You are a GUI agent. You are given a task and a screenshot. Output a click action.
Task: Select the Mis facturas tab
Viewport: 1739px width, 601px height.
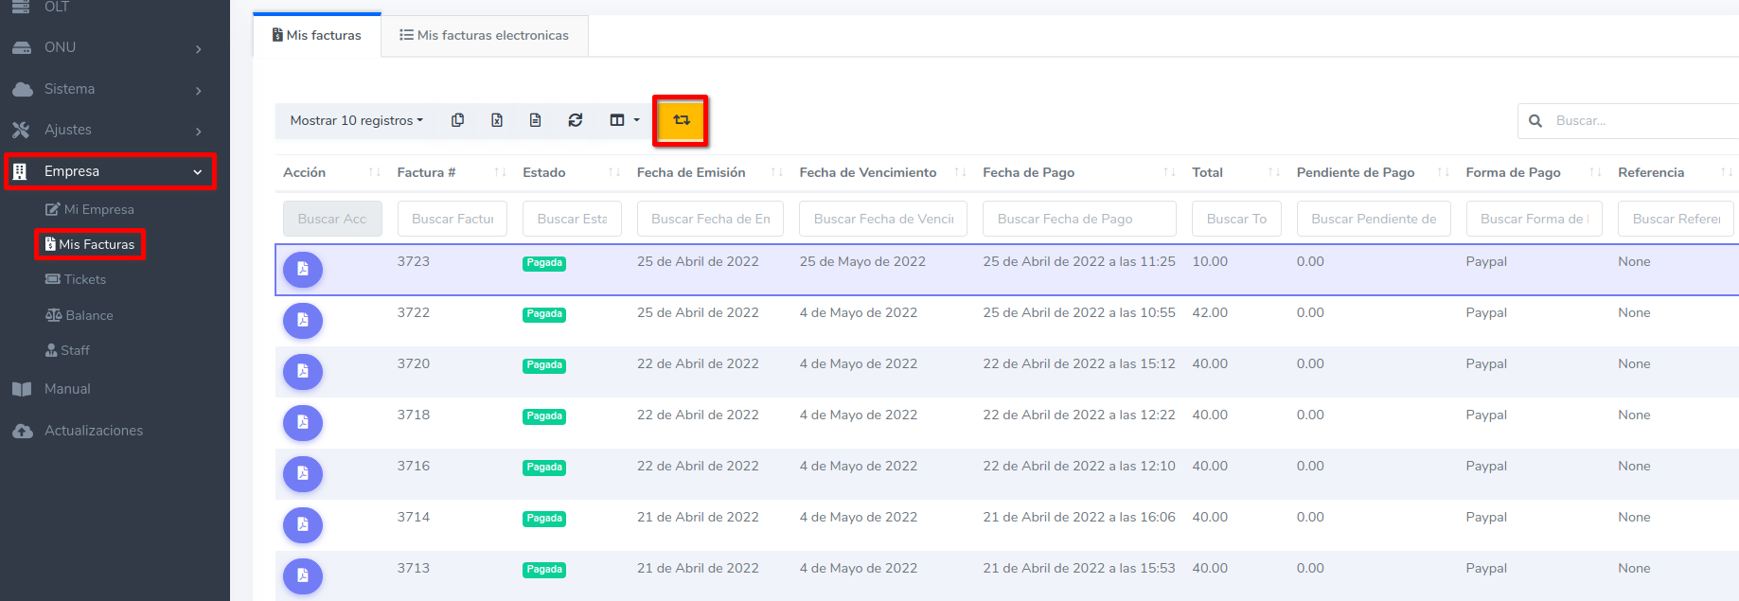[x=317, y=35]
